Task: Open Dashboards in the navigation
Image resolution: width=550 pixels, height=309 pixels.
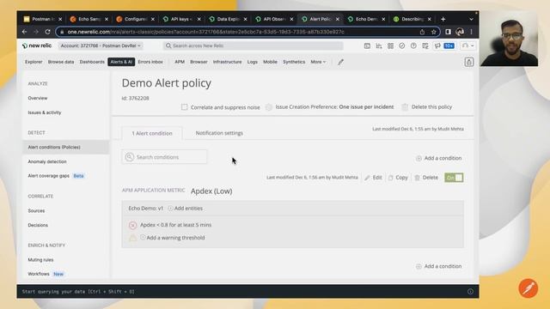Action: point(92,62)
